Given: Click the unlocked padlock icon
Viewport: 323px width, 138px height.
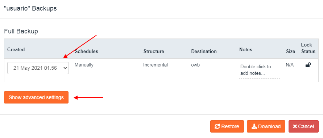Looking at the screenshot, I should [308, 65].
